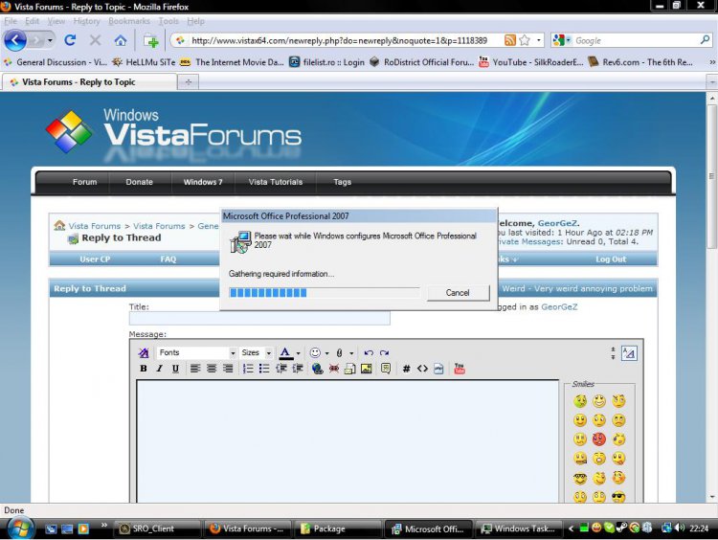Decrease indent in editor
718x540 pixels.
(281, 369)
